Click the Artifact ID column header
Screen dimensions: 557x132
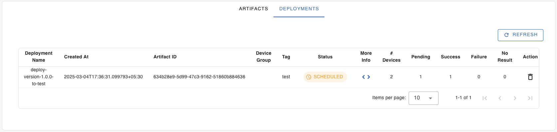pyautogui.click(x=165, y=57)
